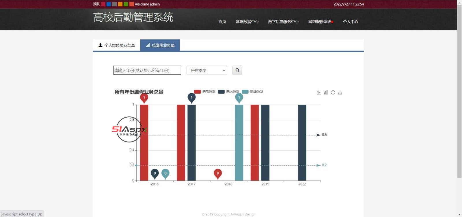Open the 所有季度 quarter dropdown
The height and width of the screenshot is (217, 462).
tap(207, 70)
